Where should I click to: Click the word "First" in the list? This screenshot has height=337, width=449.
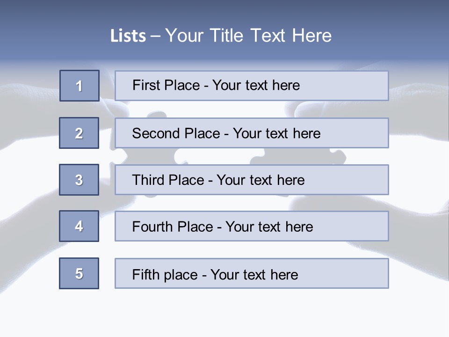[146, 86]
